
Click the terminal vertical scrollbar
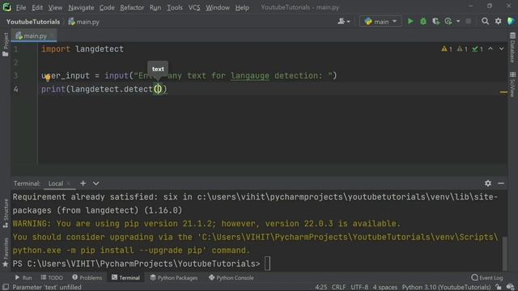click(x=504, y=253)
